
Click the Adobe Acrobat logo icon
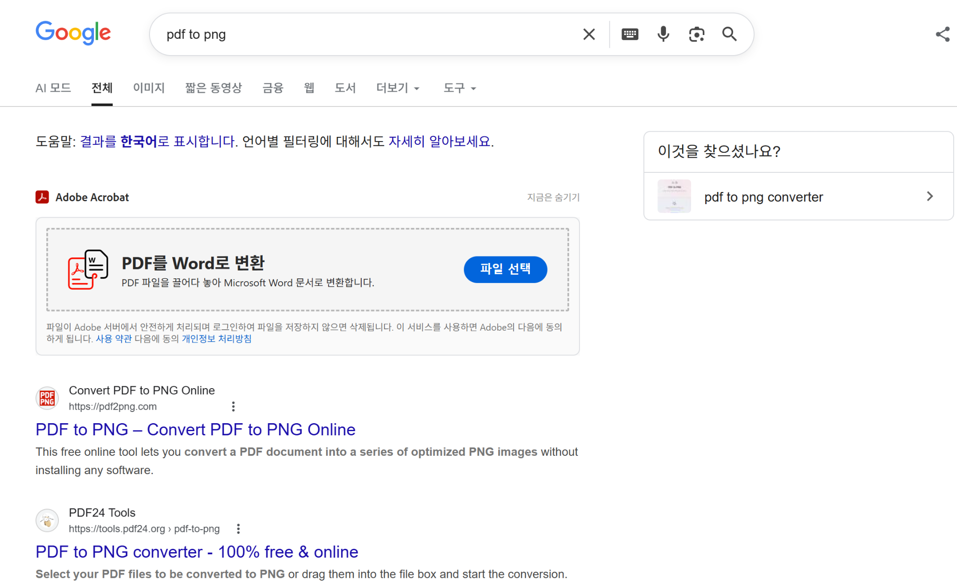pyautogui.click(x=42, y=197)
